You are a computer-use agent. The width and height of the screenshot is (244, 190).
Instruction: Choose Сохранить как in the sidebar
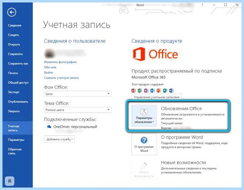click(18, 64)
